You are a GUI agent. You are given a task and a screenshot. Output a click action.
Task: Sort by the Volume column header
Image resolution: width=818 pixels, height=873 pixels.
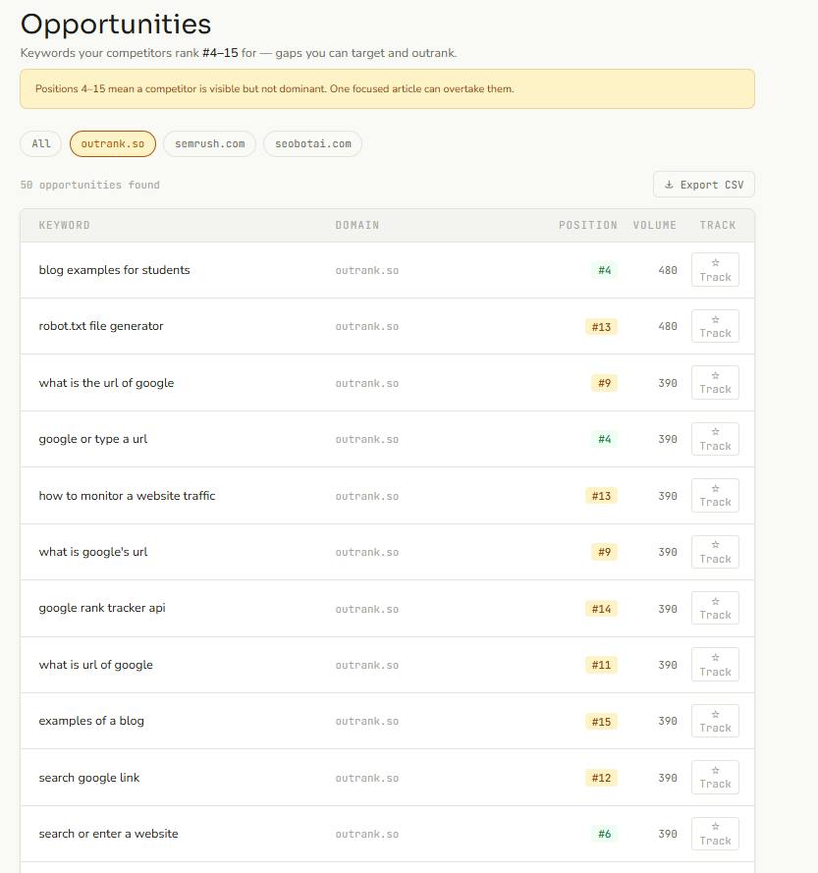click(655, 225)
